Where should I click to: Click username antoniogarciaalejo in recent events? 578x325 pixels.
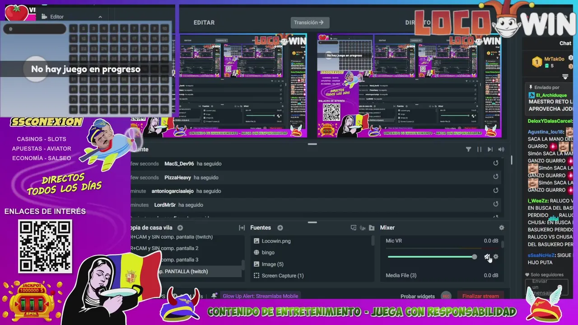[x=172, y=191]
